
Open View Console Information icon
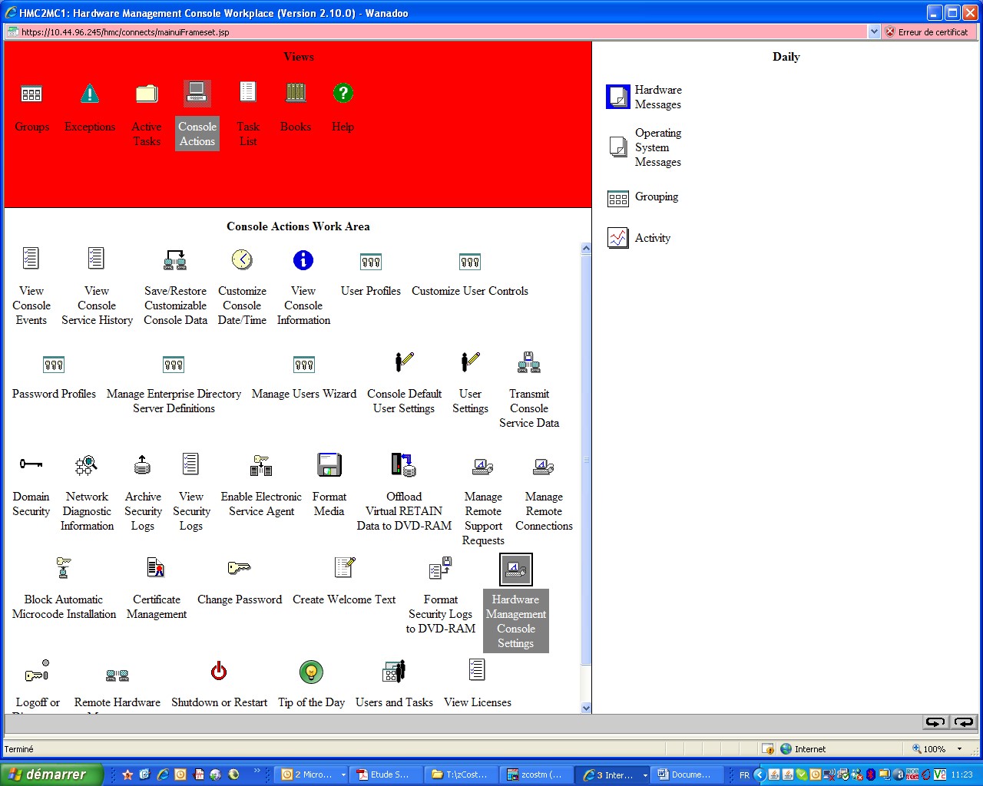[303, 260]
